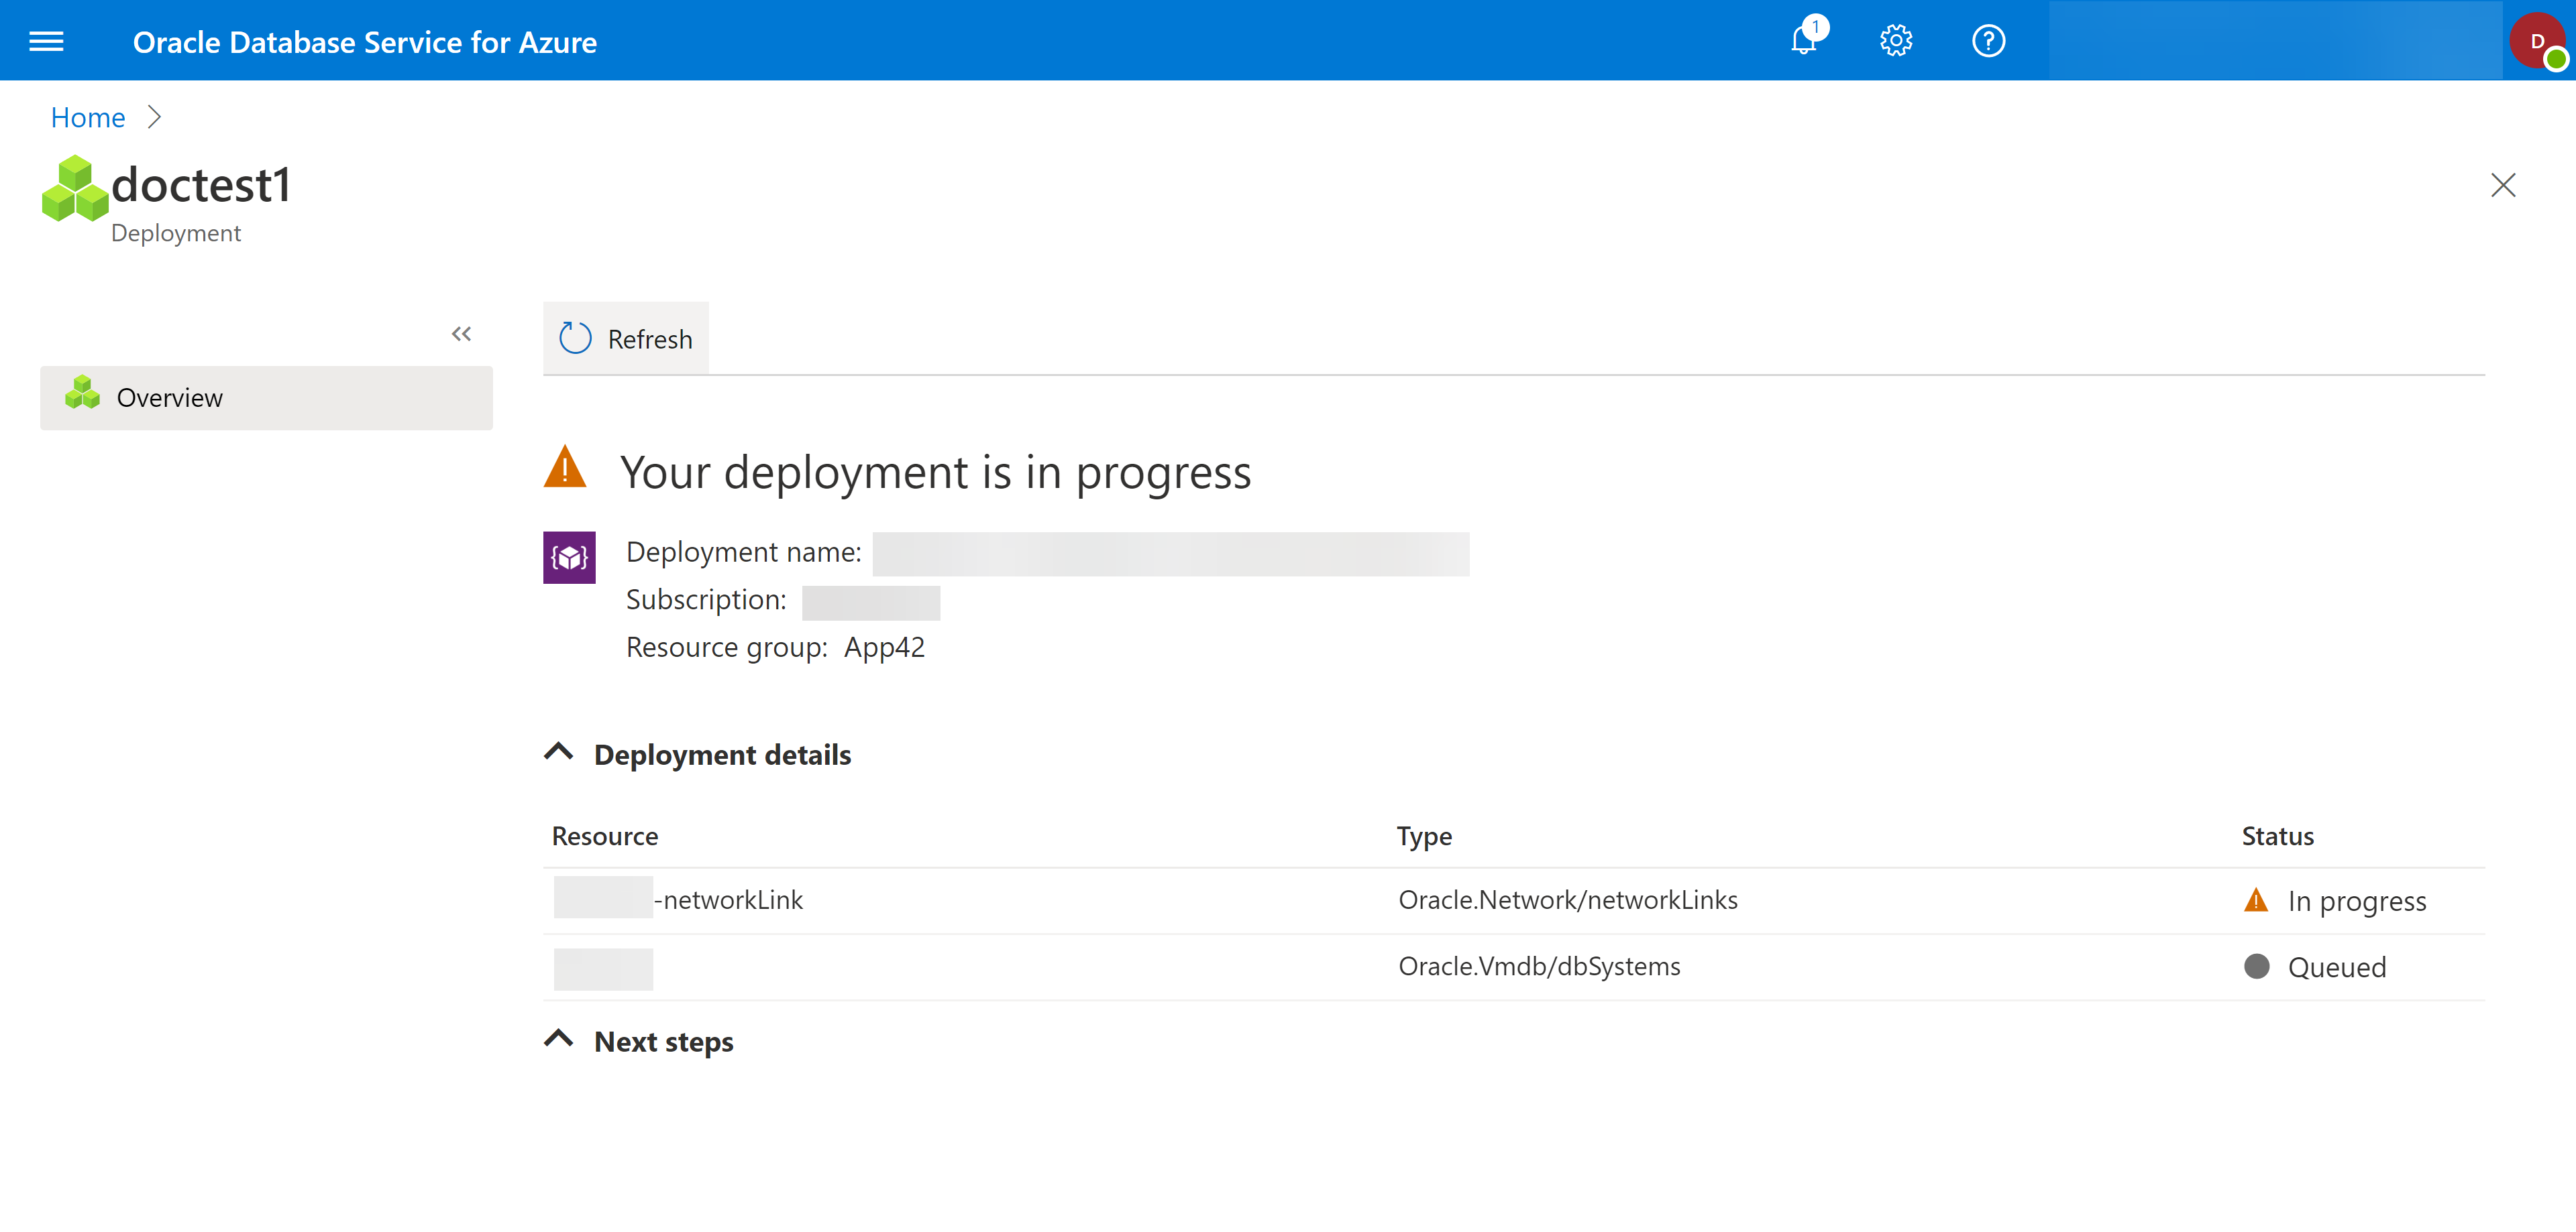2576x1232 pixels.
Task: Close the doctest1 deployment blade
Action: (x=2503, y=185)
